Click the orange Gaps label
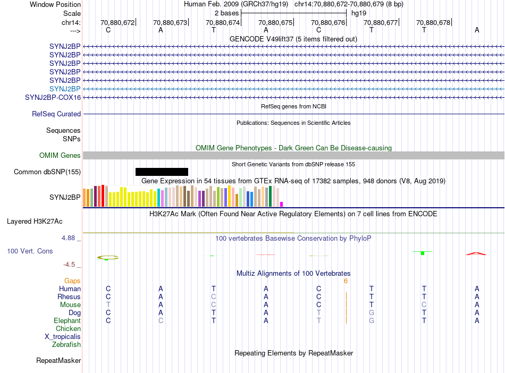This screenshot has height=373, width=505. (x=72, y=281)
